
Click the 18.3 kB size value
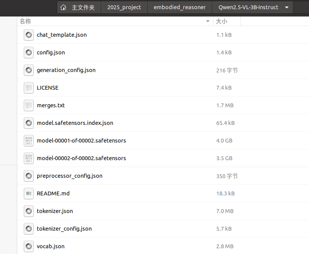[x=225, y=193]
